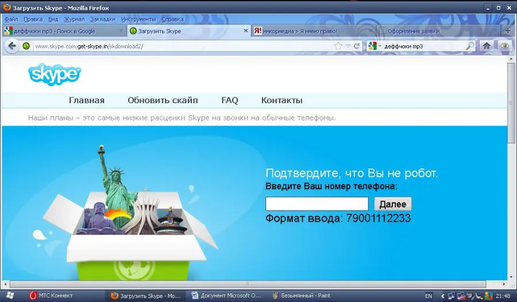
Task: Click the horizontal scrollbar right arrow
Action: [x=504, y=284]
